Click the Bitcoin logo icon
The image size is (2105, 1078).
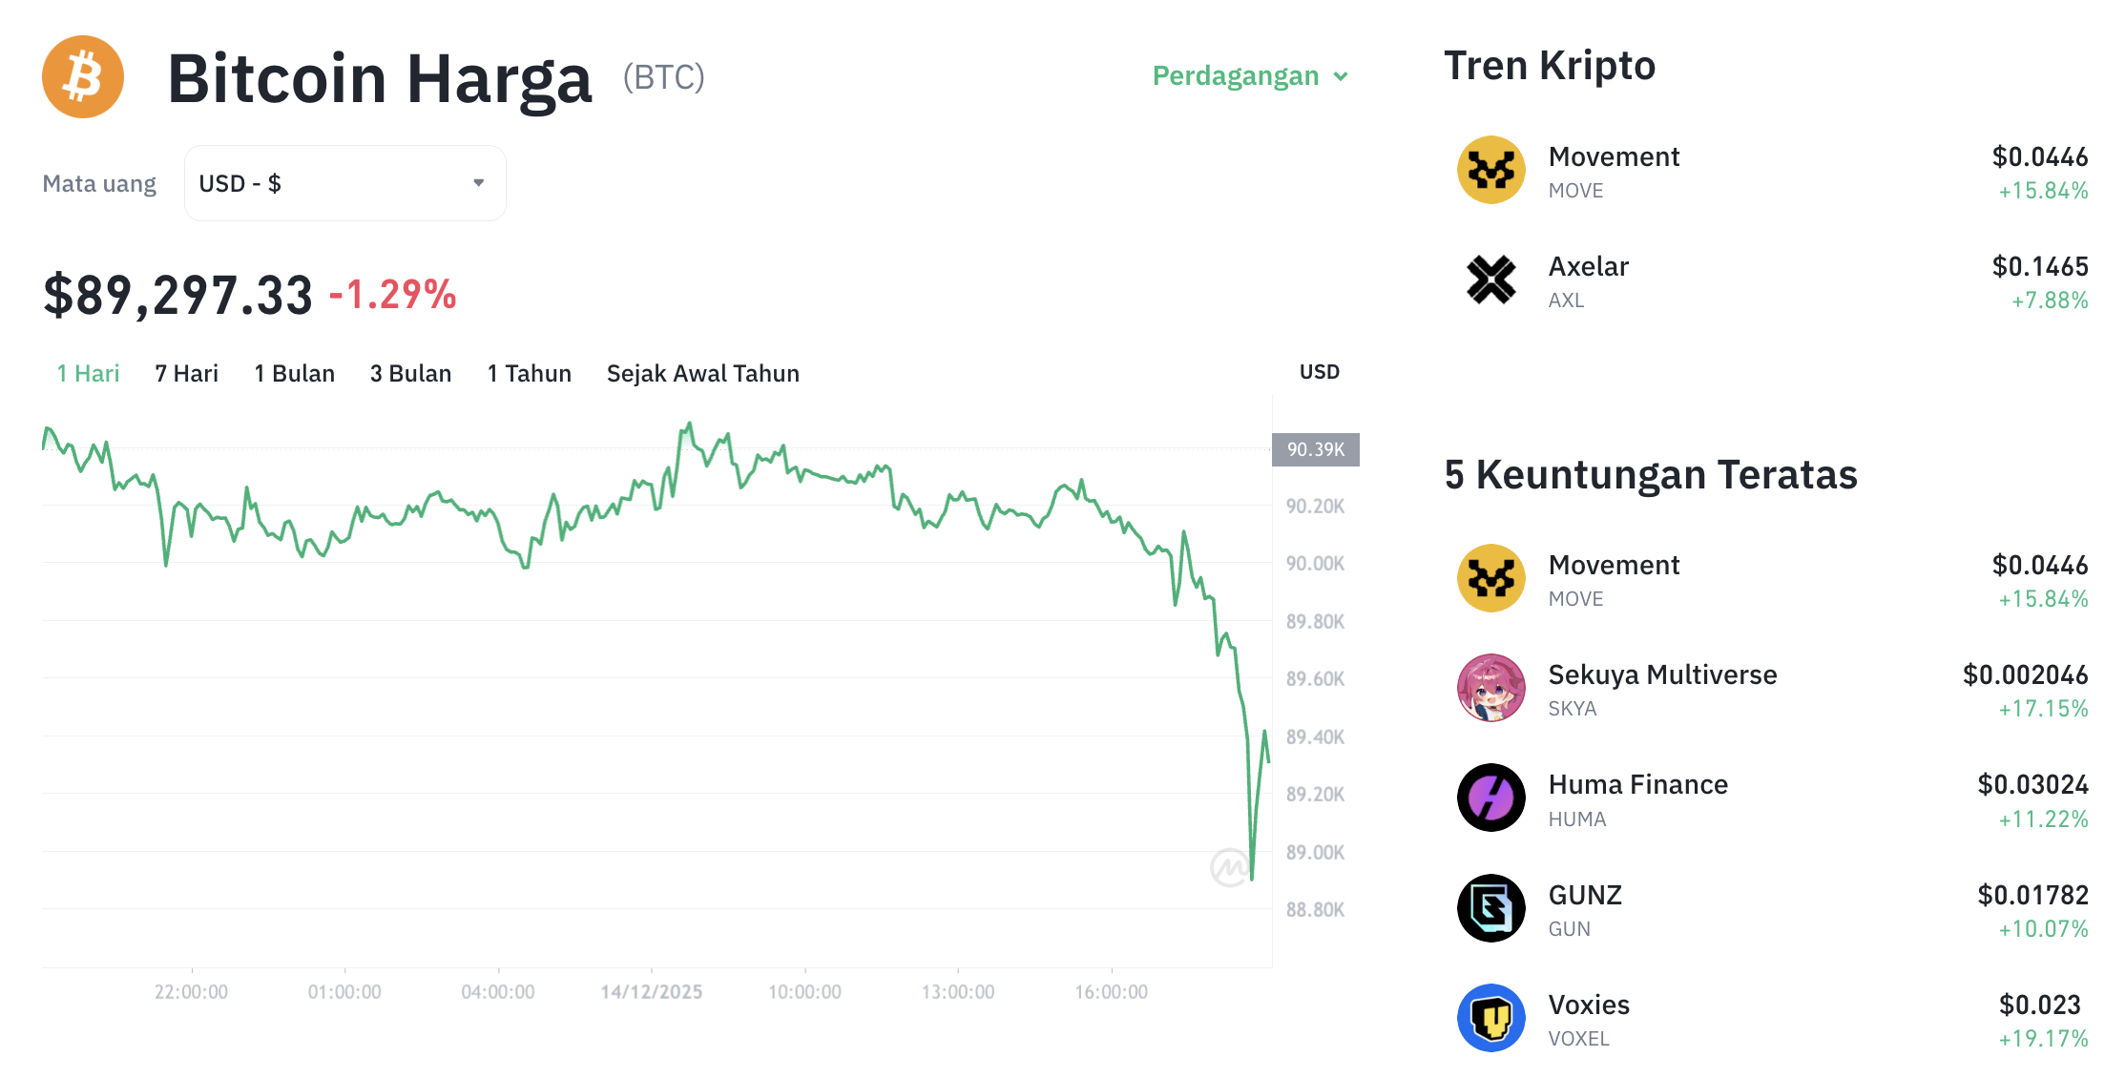(82, 76)
